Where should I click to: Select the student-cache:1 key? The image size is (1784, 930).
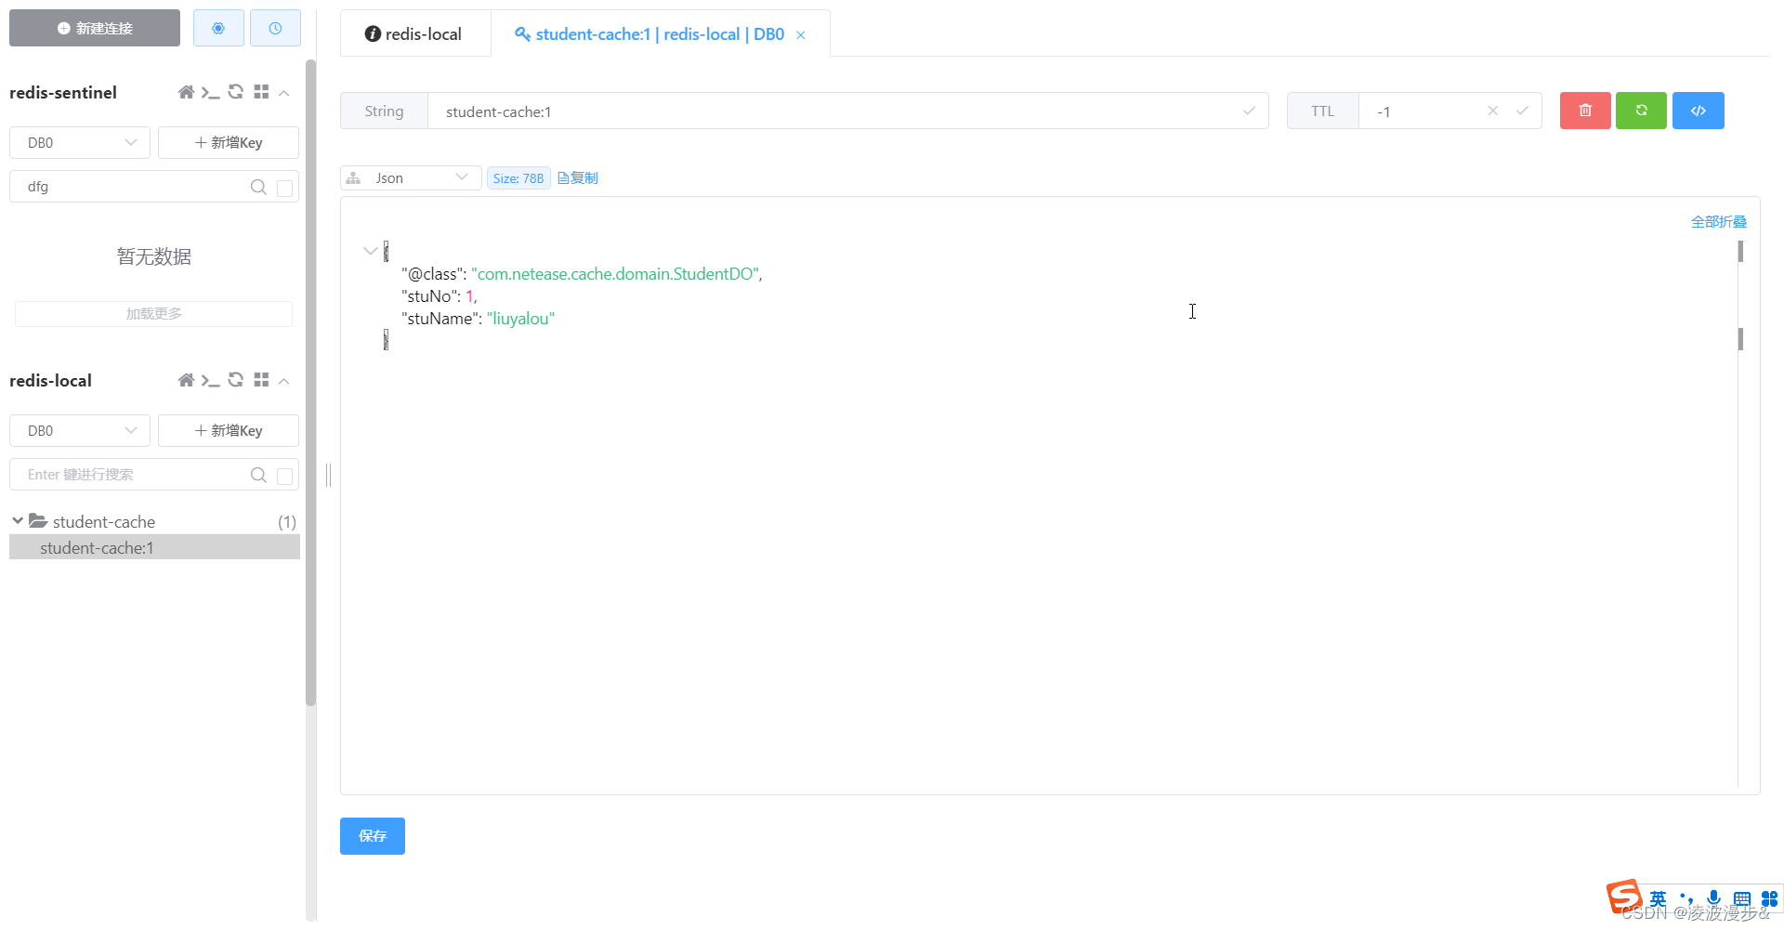pyautogui.click(x=154, y=548)
